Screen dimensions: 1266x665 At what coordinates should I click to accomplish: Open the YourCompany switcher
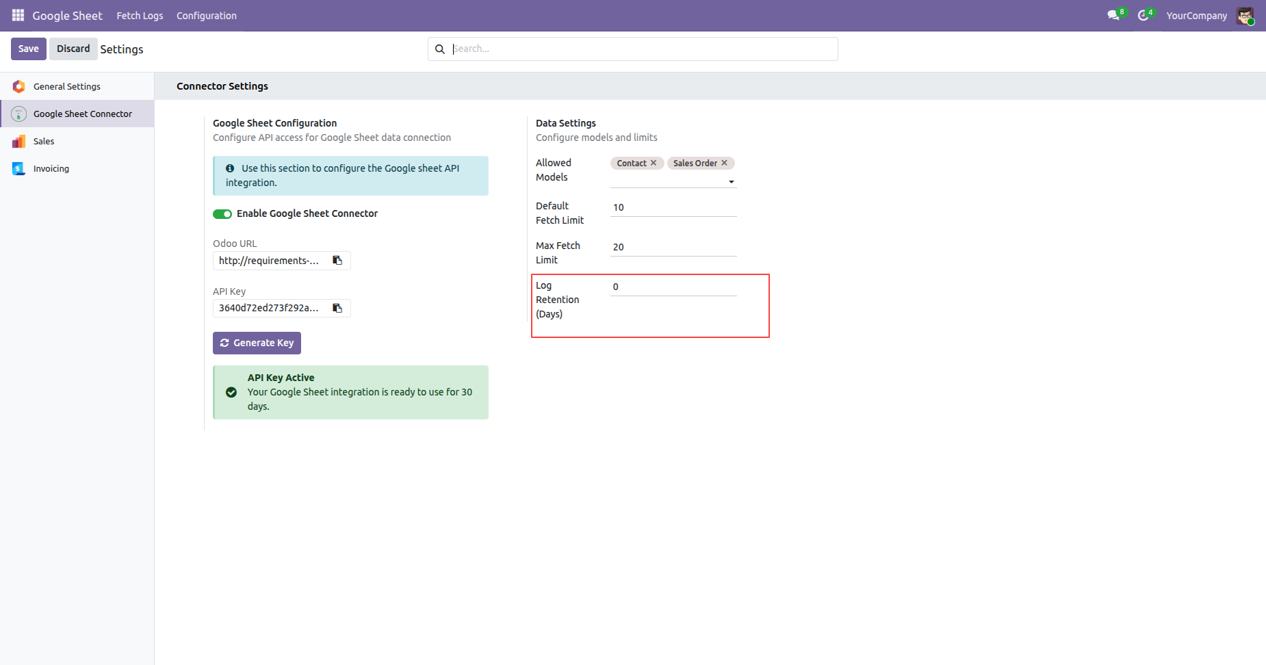point(1197,16)
